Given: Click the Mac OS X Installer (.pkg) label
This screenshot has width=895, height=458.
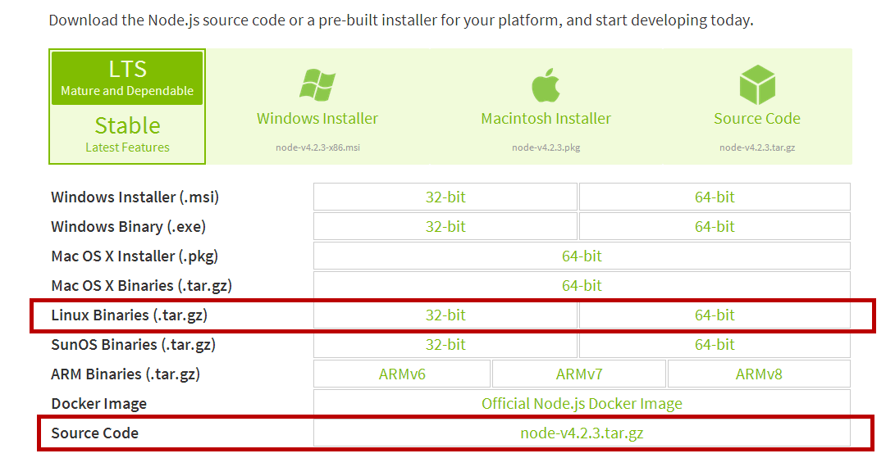Looking at the screenshot, I should click(x=135, y=256).
